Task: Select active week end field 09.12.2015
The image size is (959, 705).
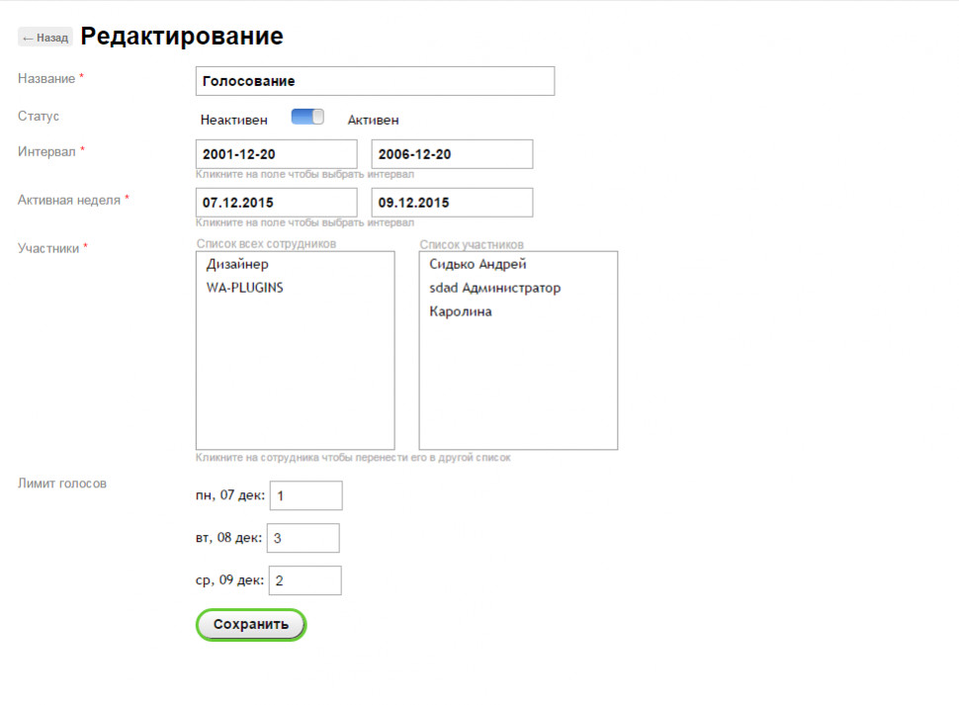Action: point(452,203)
